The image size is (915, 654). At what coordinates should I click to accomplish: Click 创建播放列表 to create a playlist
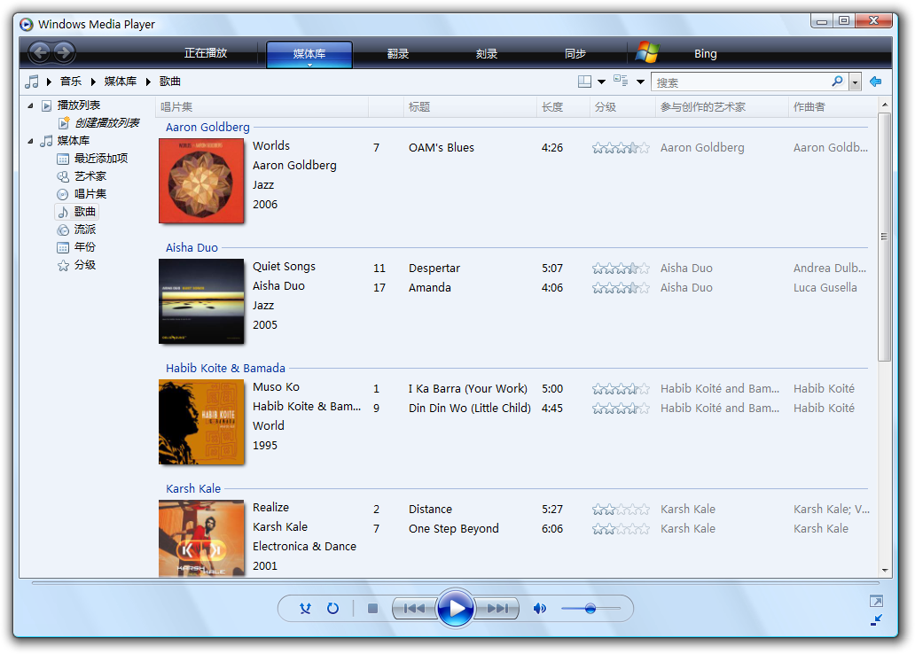[x=106, y=123]
